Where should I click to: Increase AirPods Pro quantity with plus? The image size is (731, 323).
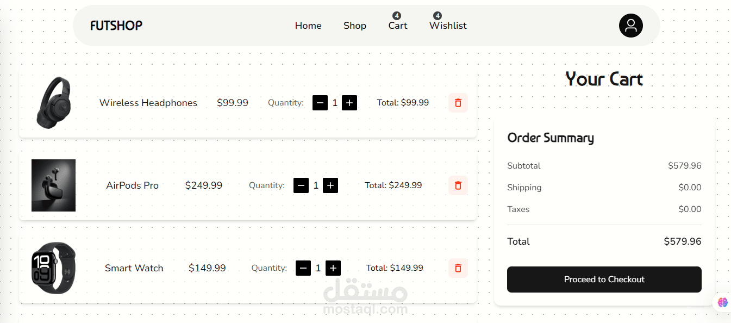click(x=330, y=185)
